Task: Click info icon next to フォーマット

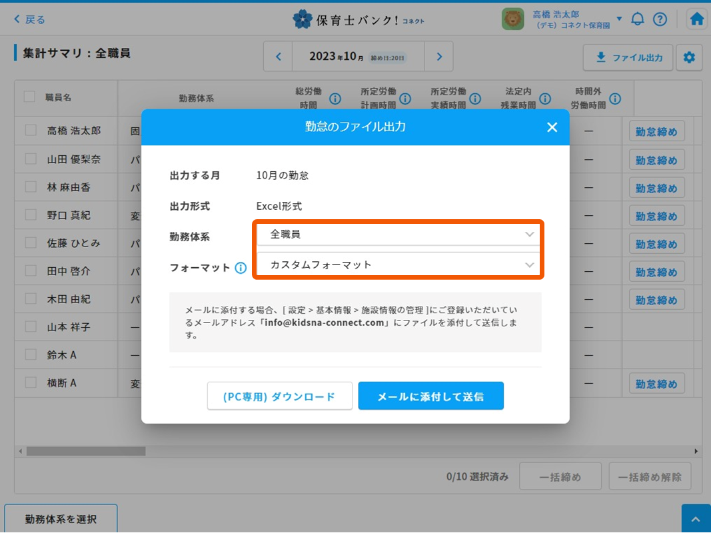Action: (x=241, y=268)
